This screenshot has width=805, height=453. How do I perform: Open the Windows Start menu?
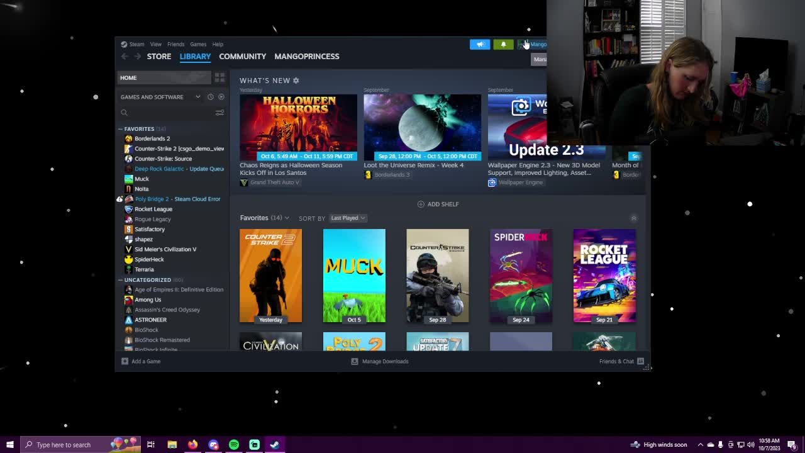pos(10,445)
